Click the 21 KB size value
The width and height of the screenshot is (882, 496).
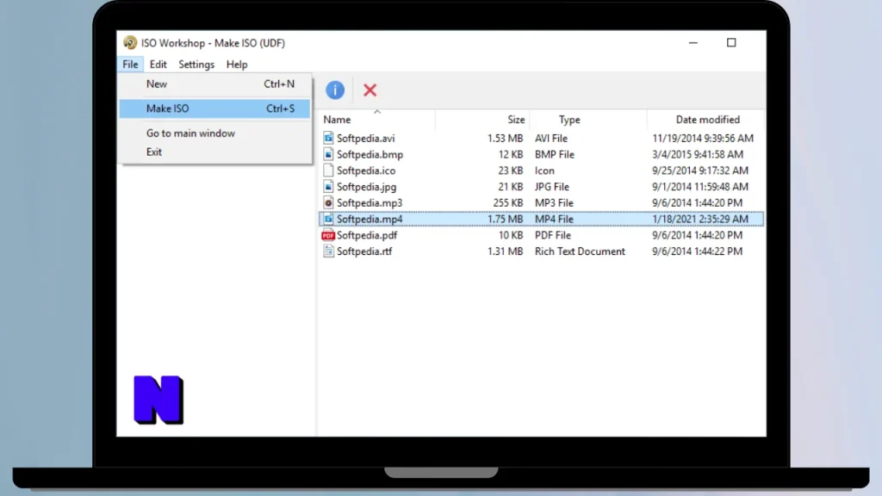[x=511, y=187]
